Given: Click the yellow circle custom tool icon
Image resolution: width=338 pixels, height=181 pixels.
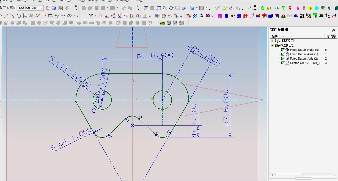Looking at the screenshot, I should (x=310, y=8).
